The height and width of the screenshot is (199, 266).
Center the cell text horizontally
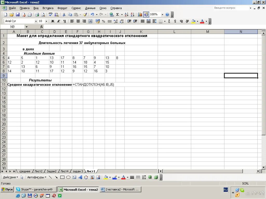tap(78, 21)
